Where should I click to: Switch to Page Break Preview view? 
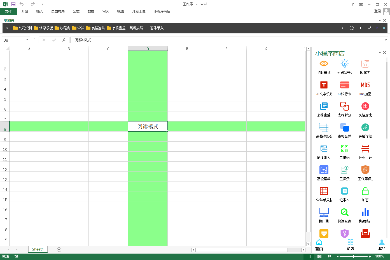coord(330,256)
